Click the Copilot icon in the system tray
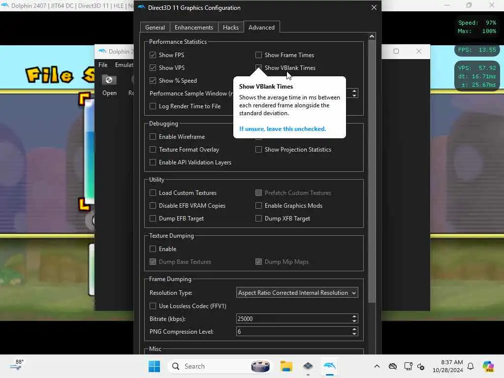 coord(488,366)
